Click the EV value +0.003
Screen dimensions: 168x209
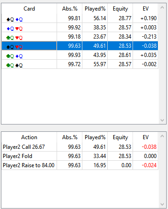pyautogui.click(x=148, y=28)
